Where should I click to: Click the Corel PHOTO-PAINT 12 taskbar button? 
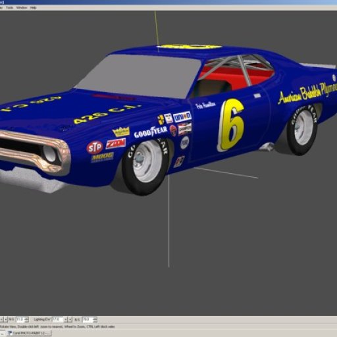[x=29, y=333]
